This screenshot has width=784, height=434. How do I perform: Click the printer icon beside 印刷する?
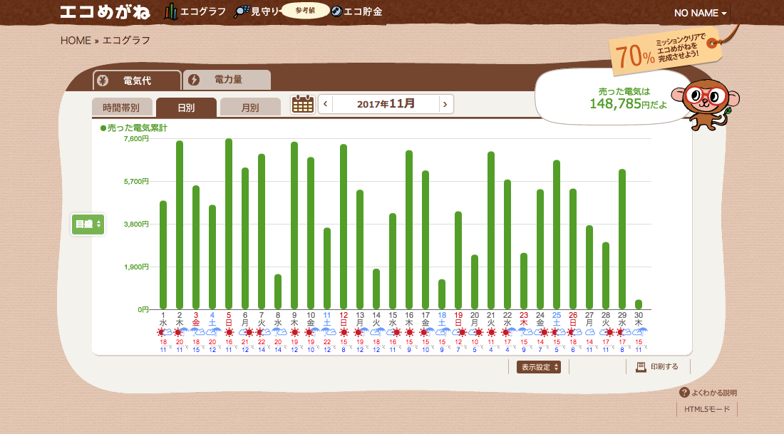(x=641, y=367)
